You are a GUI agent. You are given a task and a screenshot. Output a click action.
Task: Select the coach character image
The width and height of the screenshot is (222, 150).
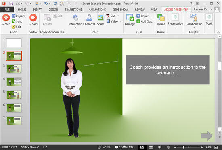point(71,98)
